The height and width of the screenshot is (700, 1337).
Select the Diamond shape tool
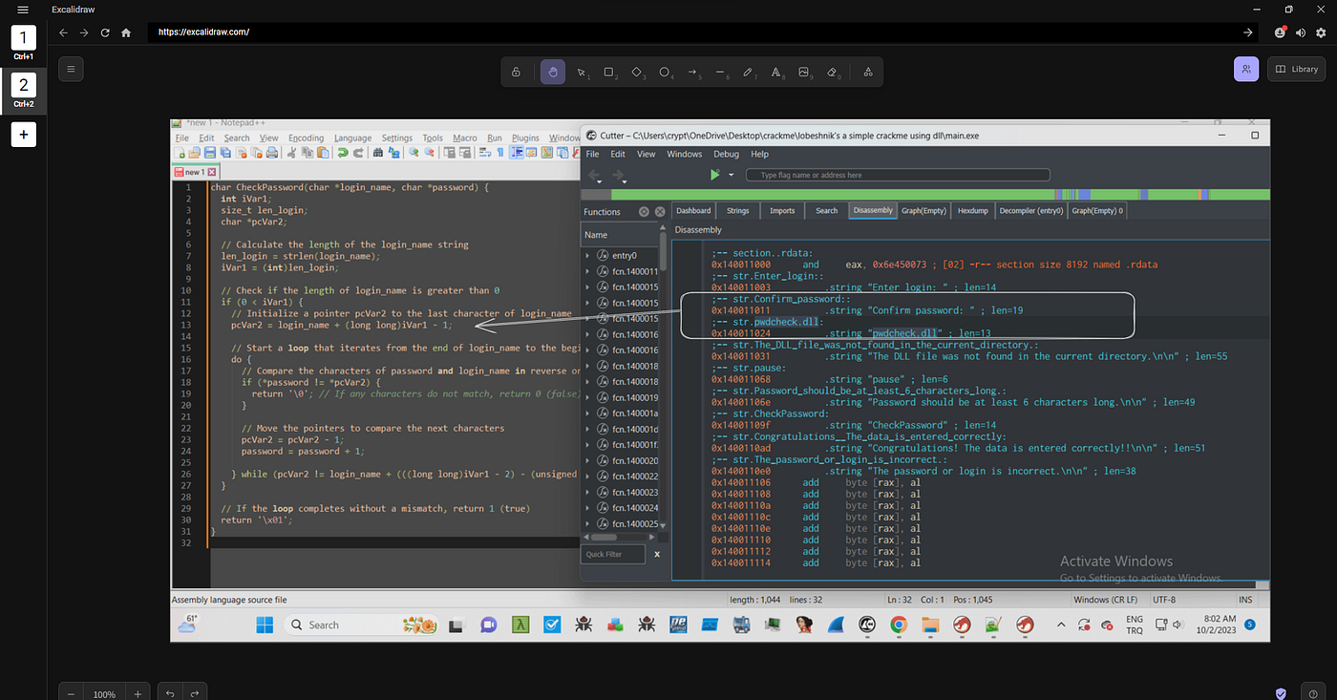click(x=637, y=72)
